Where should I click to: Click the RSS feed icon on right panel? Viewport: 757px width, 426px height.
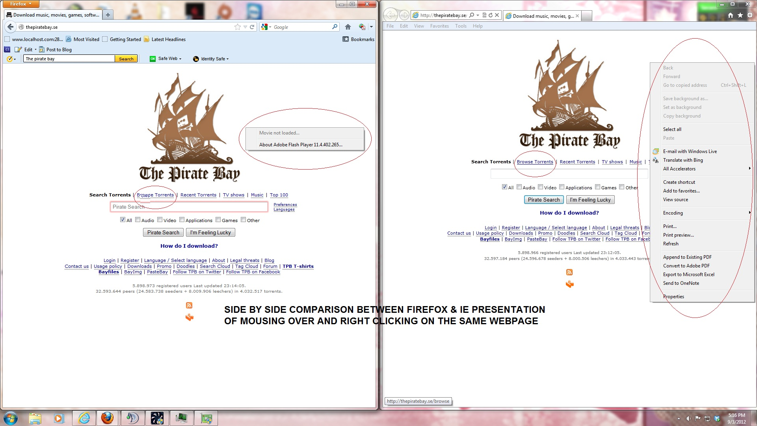[x=569, y=272]
